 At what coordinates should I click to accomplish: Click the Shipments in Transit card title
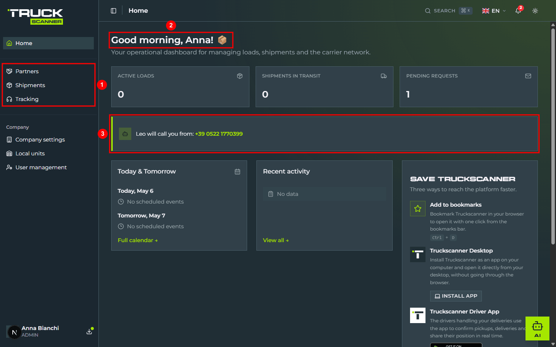click(291, 76)
